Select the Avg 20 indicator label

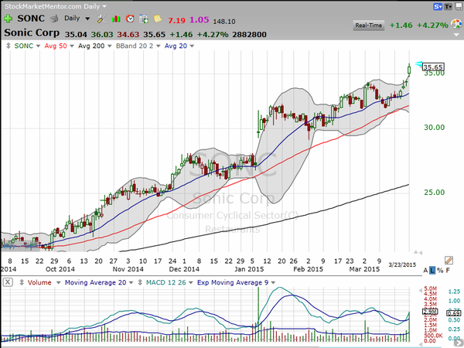(176, 46)
